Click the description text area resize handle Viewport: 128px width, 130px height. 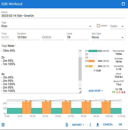[80, 92]
